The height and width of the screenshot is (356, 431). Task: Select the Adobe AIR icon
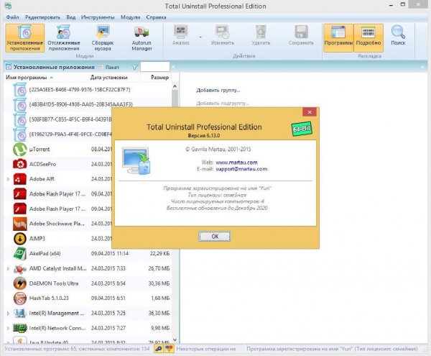[x=20, y=179]
